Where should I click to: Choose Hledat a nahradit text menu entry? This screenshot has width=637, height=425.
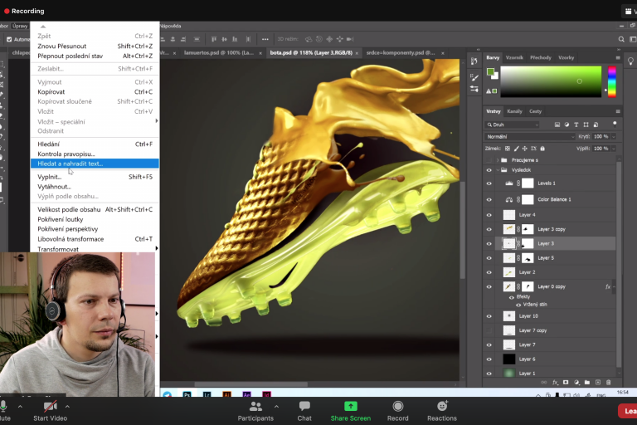pyautogui.click(x=71, y=164)
